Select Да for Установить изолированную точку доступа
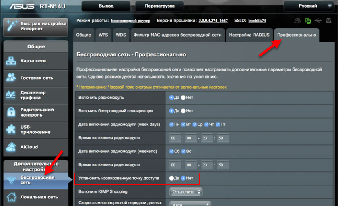Viewport: 338px width, 206px height. [172, 178]
